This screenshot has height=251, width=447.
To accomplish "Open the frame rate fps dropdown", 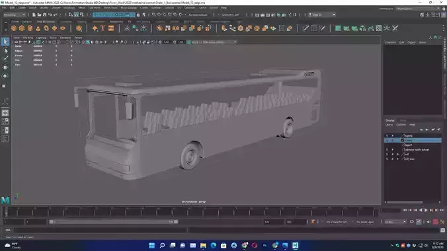I will 395,222.
